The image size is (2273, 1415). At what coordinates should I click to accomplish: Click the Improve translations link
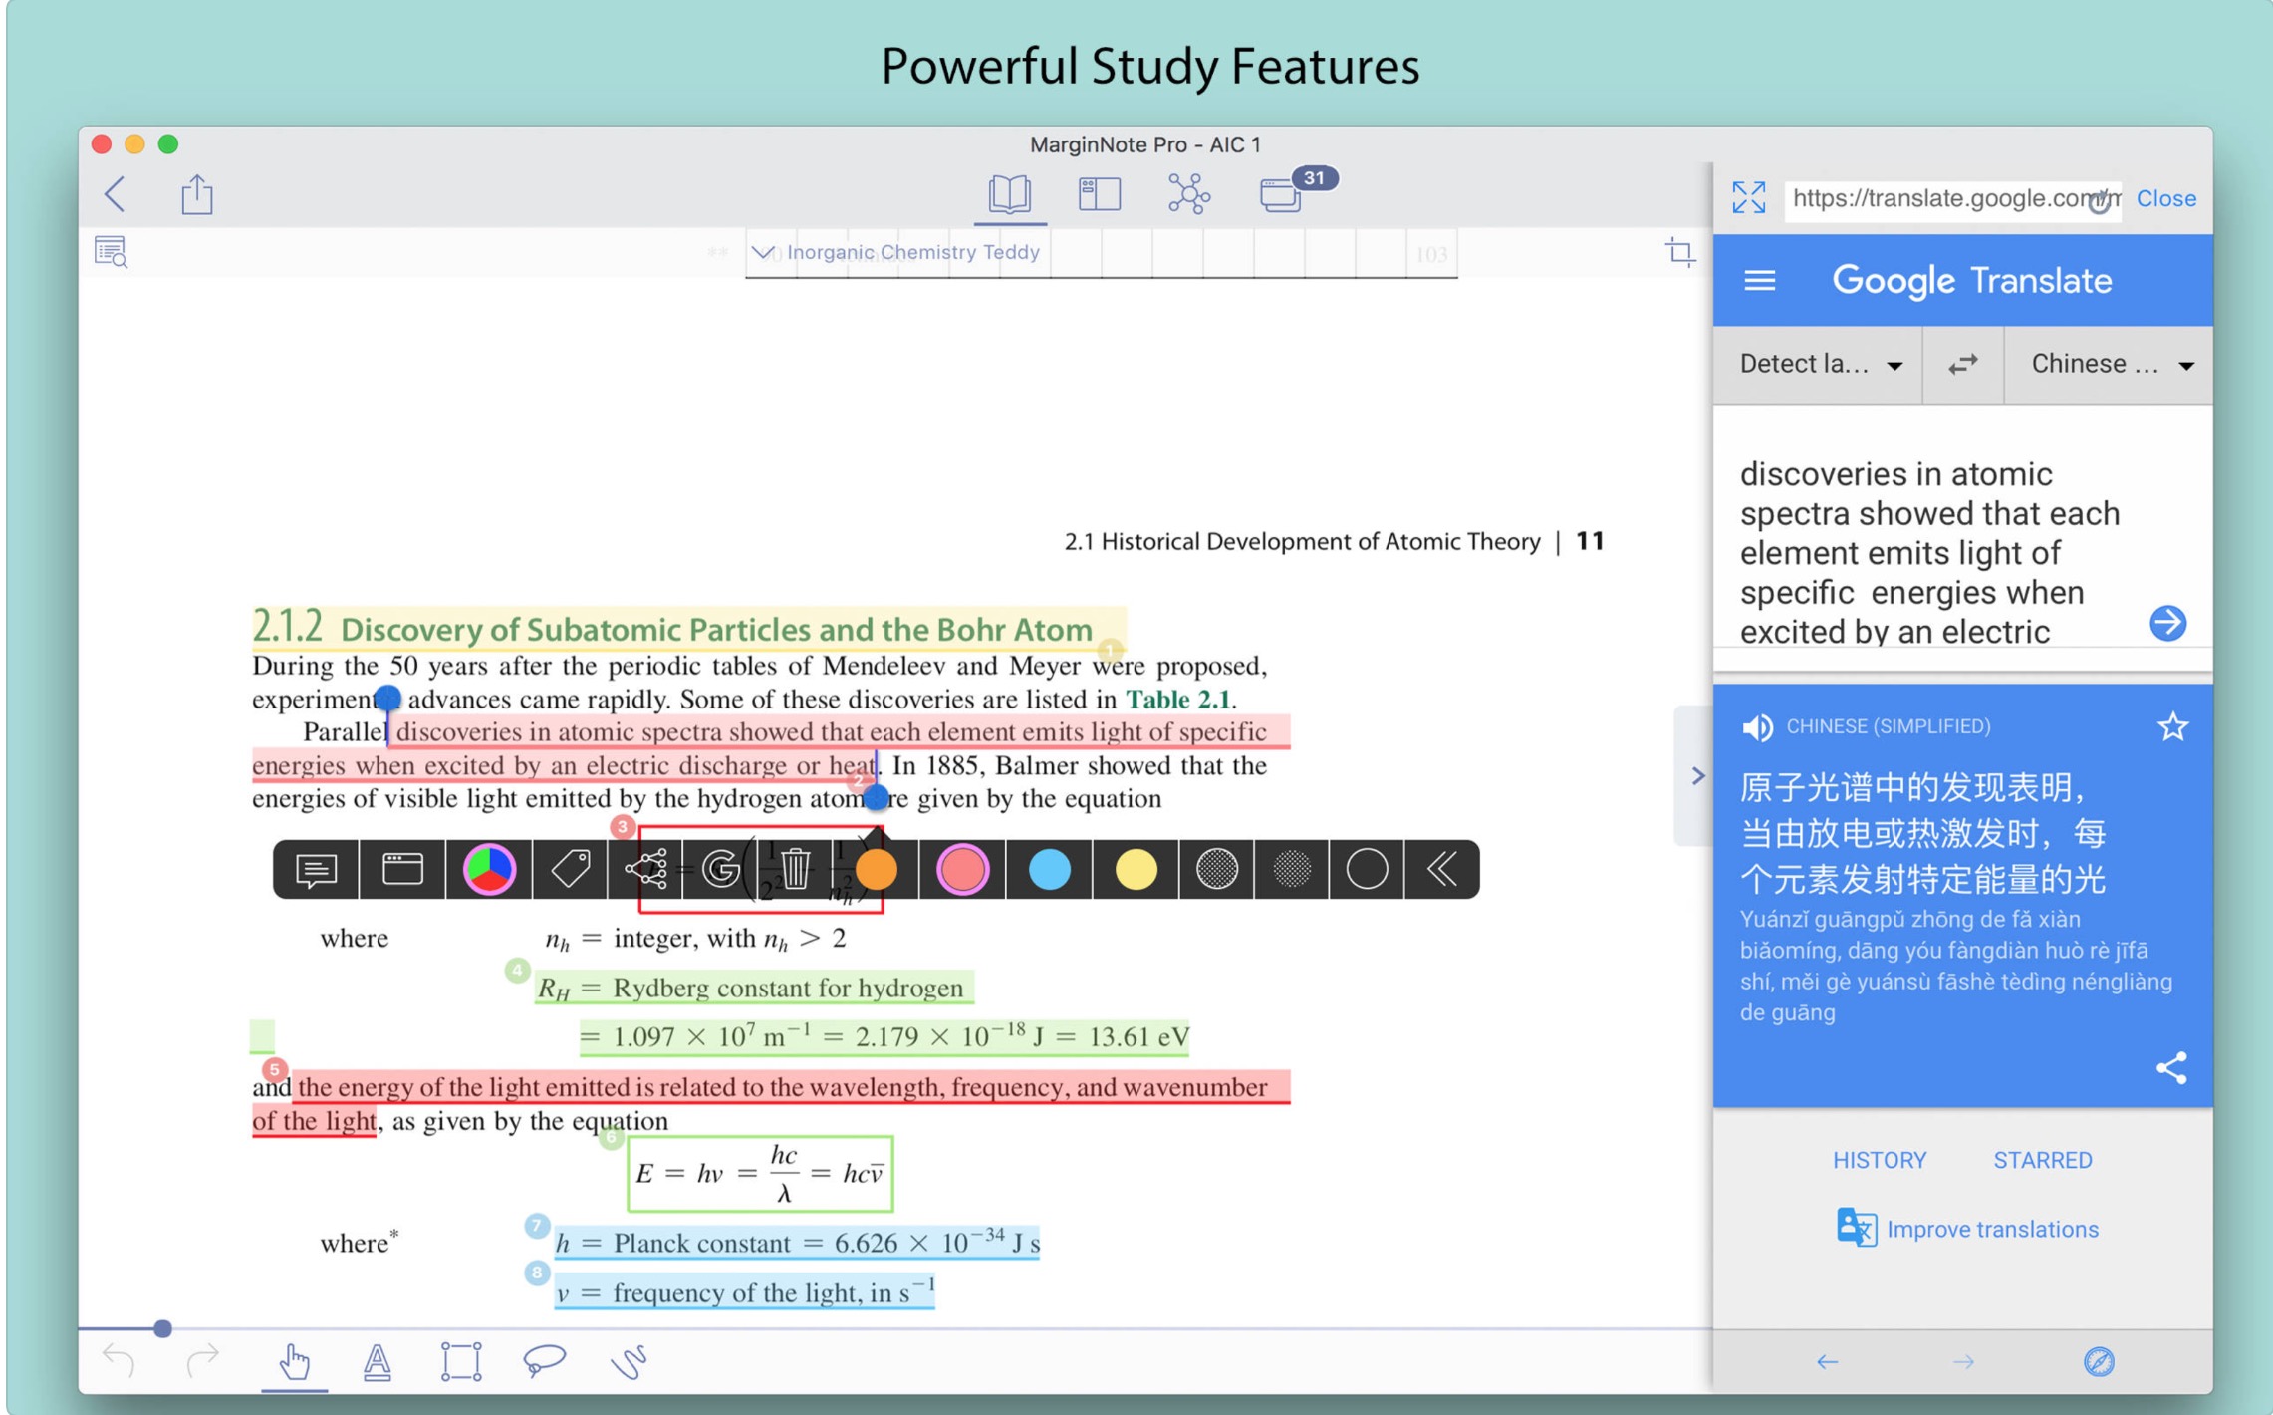coord(1991,1229)
